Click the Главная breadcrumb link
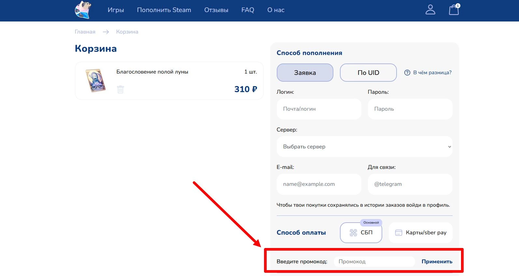Viewport: 519px width, 276px height. click(x=85, y=32)
